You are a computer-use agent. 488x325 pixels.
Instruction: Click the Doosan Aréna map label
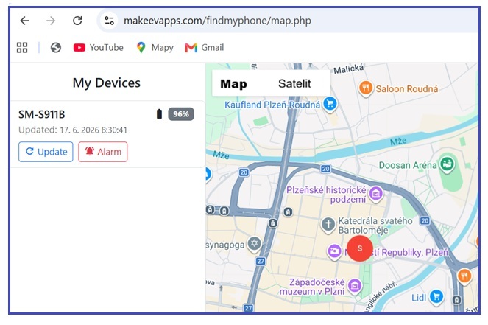point(408,165)
